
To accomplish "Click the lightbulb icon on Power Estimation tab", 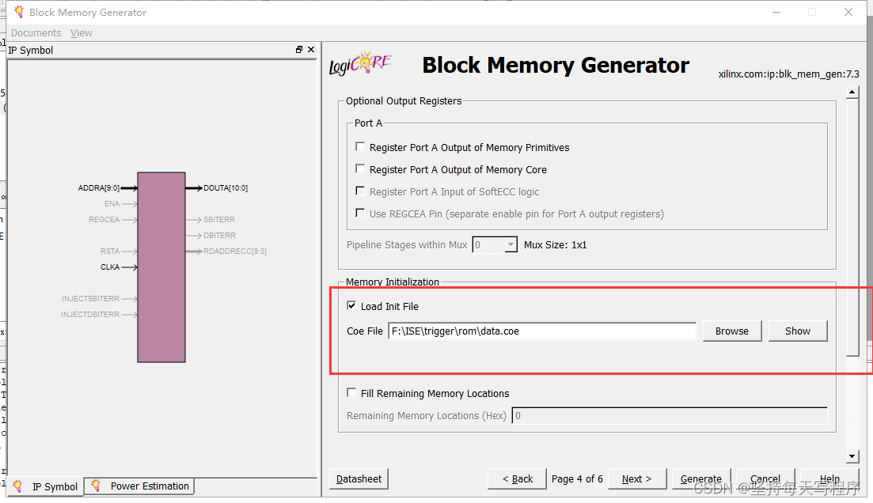I will [x=97, y=486].
